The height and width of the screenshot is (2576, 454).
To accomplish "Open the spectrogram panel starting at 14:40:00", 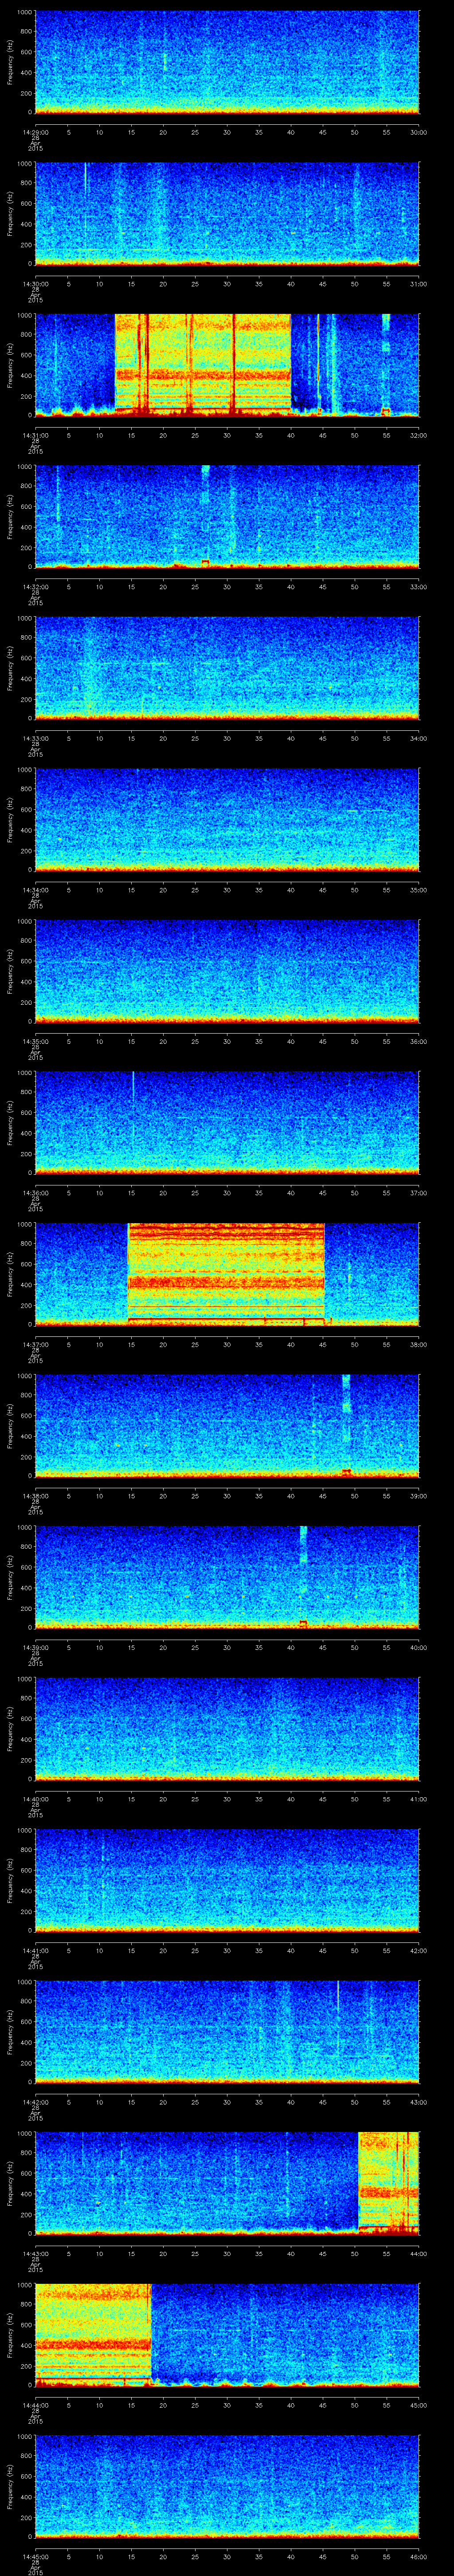I will (227, 1729).
